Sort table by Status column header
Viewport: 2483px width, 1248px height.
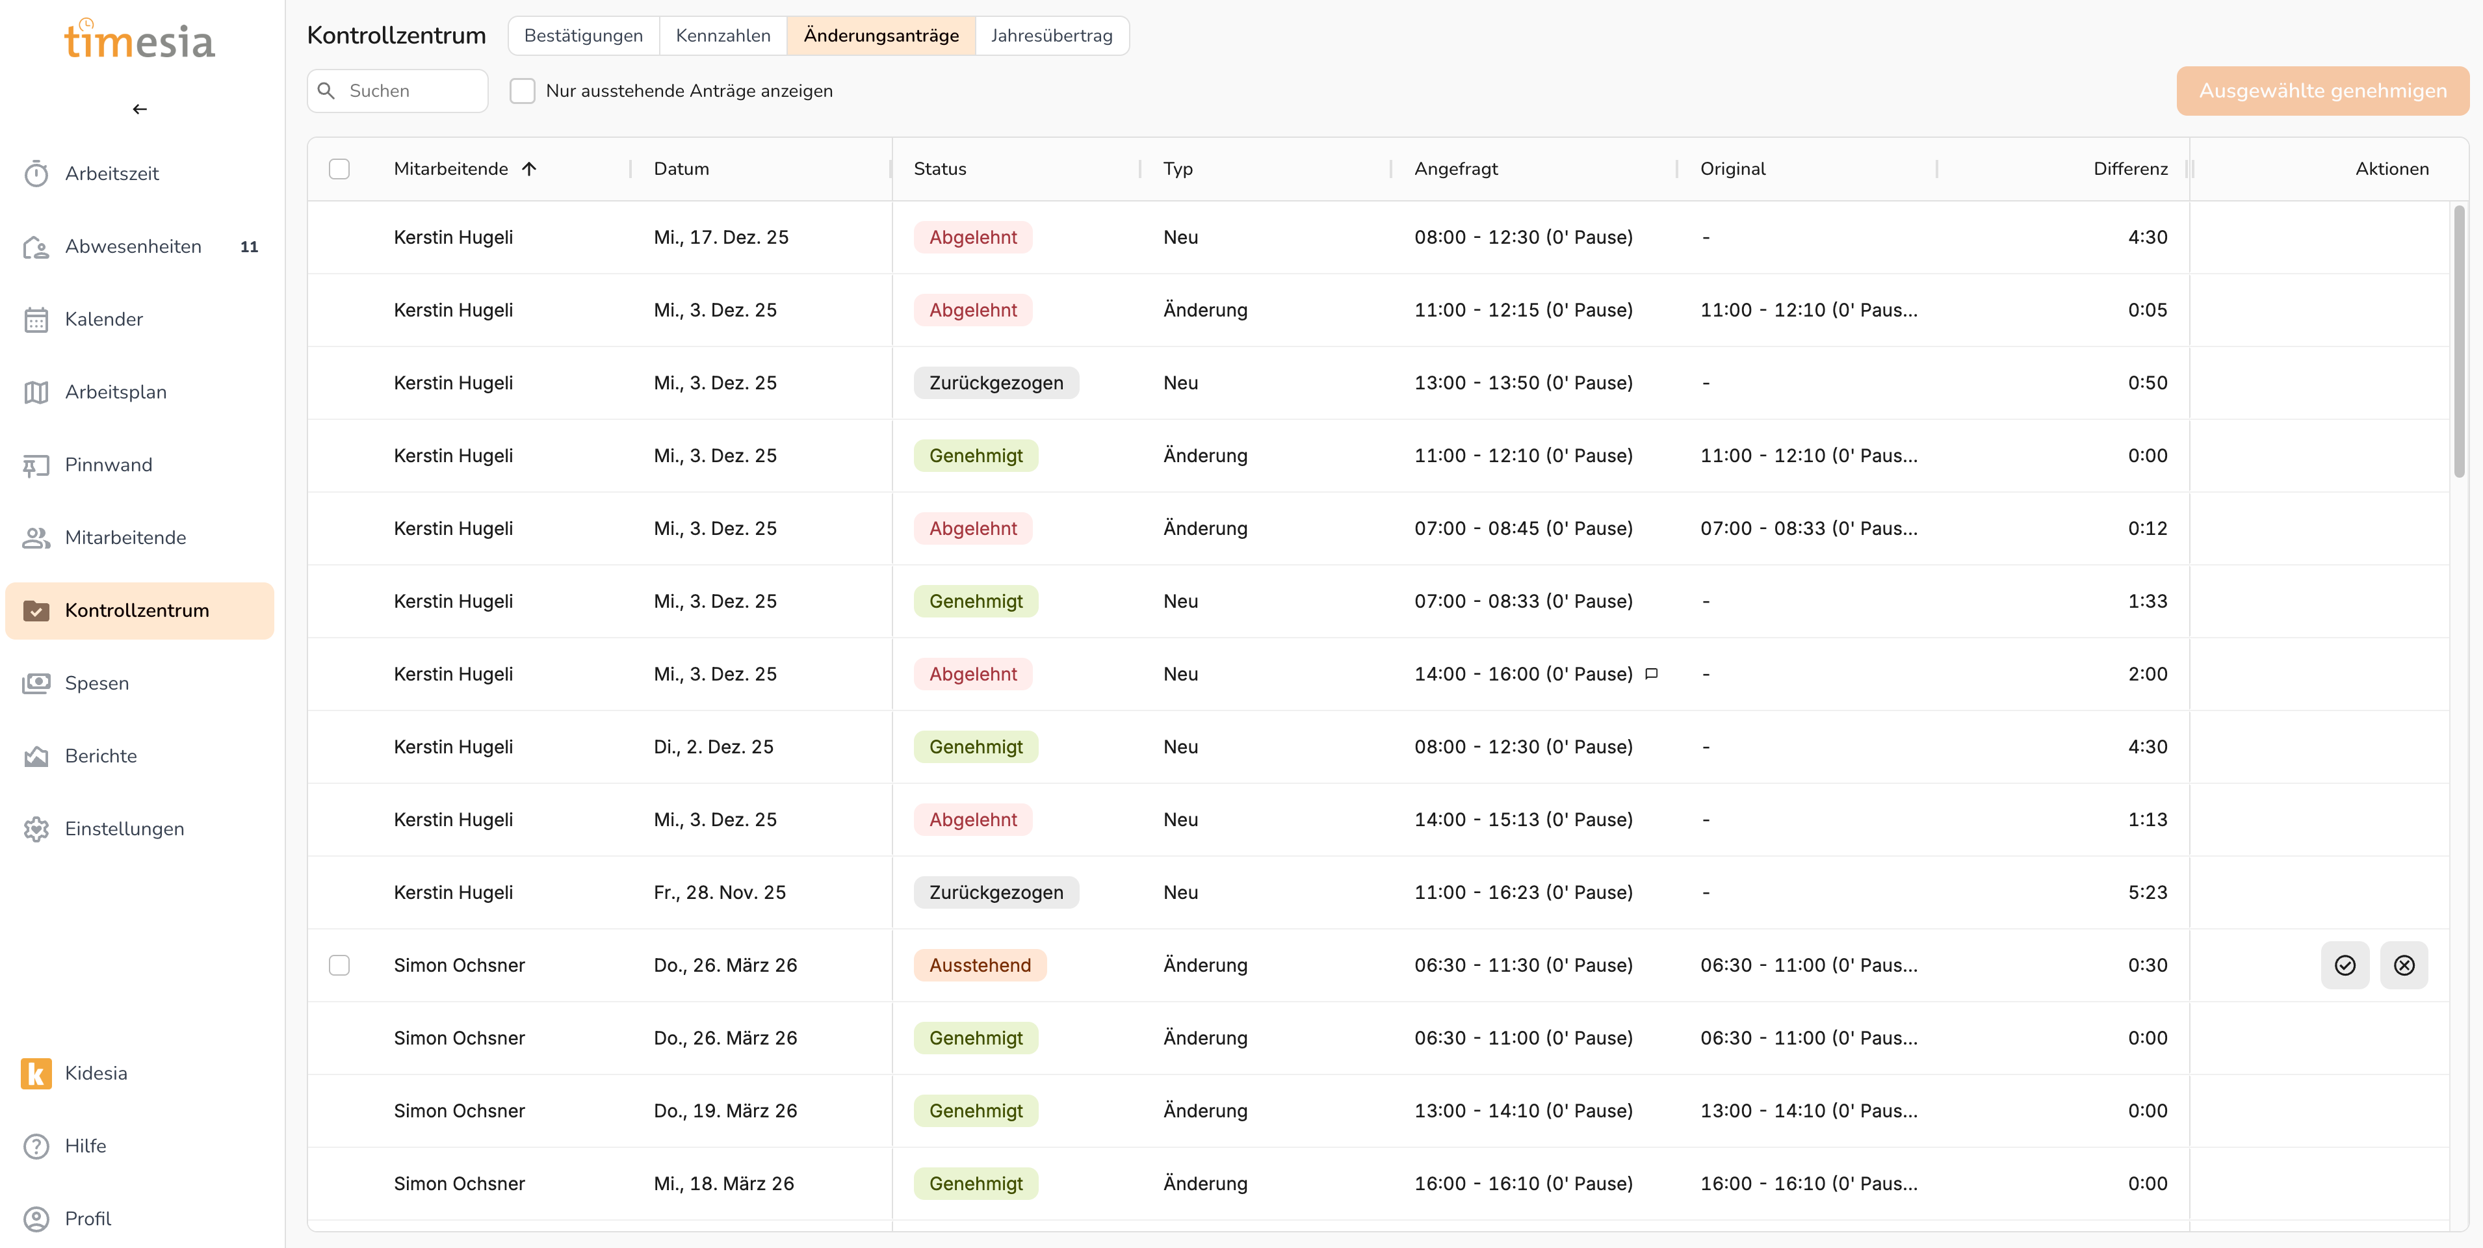[x=939, y=168]
